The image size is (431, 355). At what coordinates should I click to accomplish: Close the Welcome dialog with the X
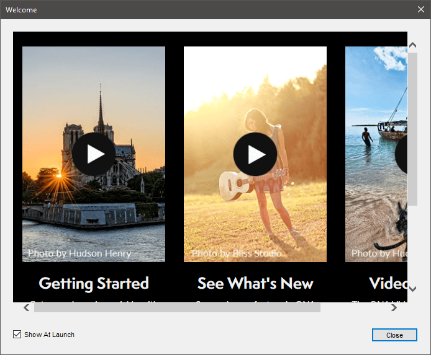421,9
